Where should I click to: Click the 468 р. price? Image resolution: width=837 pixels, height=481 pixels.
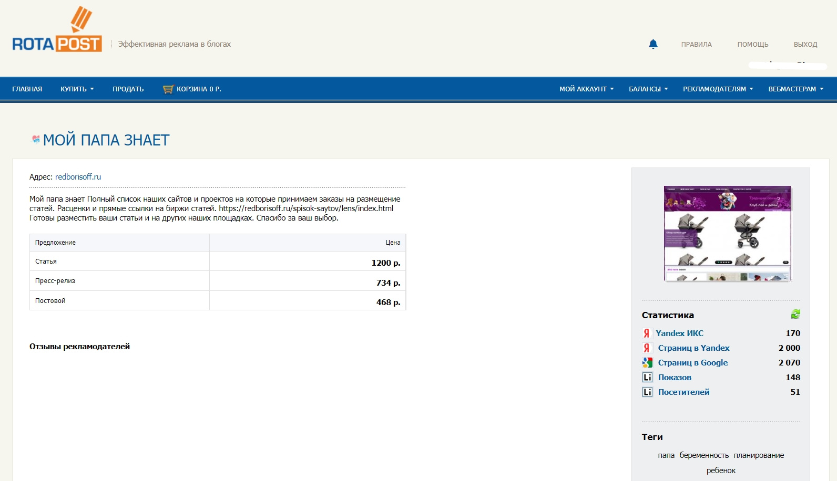pos(388,302)
